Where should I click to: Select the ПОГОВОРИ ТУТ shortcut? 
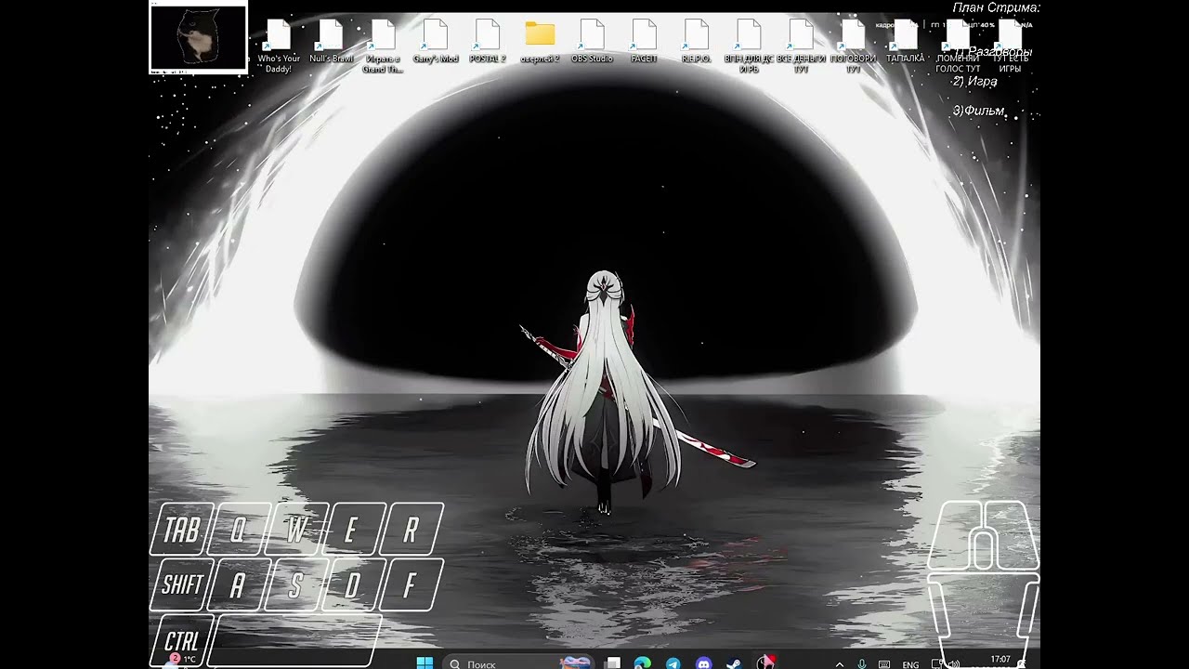[x=853, y=46]
